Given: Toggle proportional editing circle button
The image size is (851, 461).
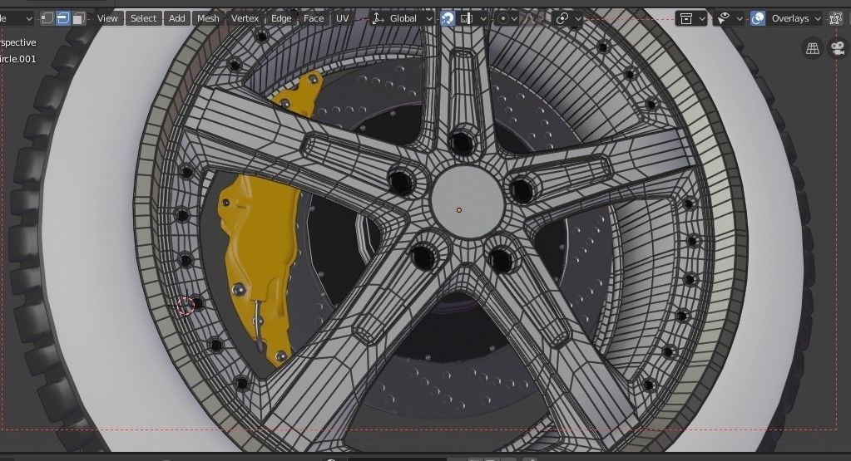Looking at the screenshot, I should 504,18.
